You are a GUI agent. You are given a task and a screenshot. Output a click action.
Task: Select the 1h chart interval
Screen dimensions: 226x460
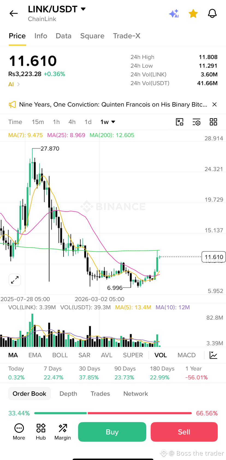56,122
